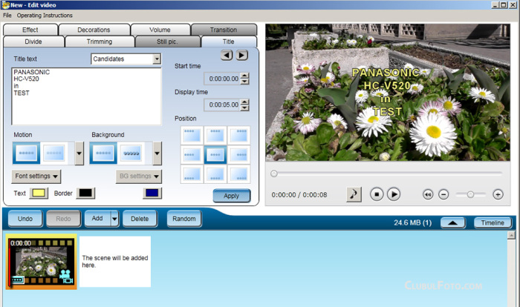
Task: Click the Random button
Action: pos(184,219)
